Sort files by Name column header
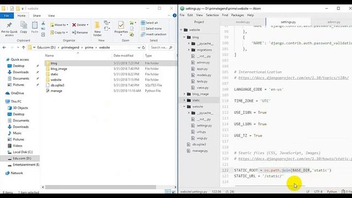 pyautogui.click(x=50, y=56)
